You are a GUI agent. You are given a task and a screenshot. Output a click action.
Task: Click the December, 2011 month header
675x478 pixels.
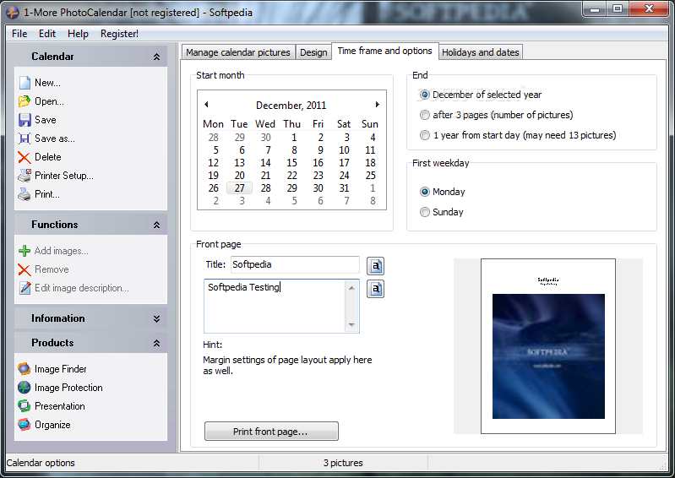point(291,106)
